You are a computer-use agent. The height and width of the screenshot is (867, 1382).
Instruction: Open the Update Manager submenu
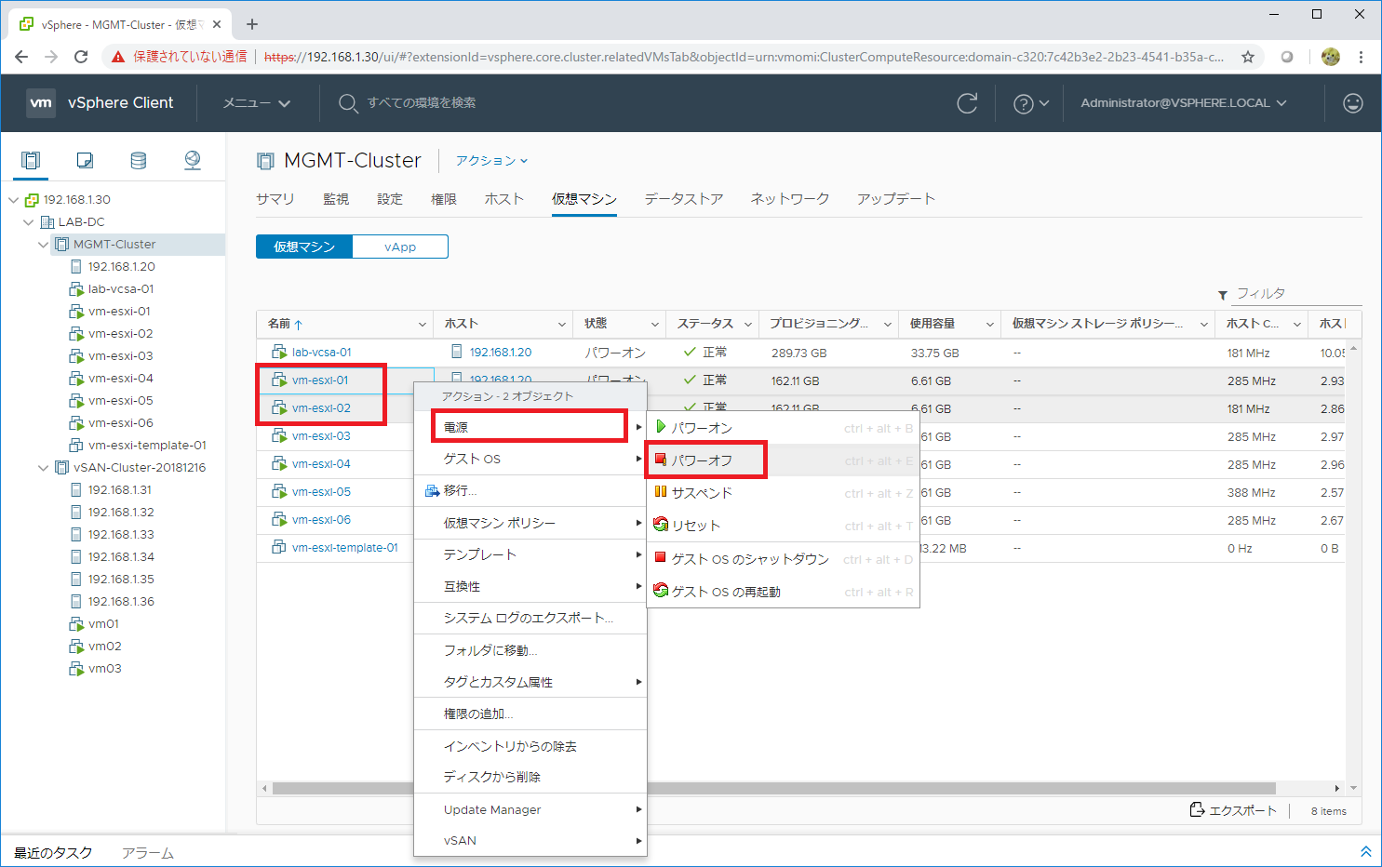(530, 809)
